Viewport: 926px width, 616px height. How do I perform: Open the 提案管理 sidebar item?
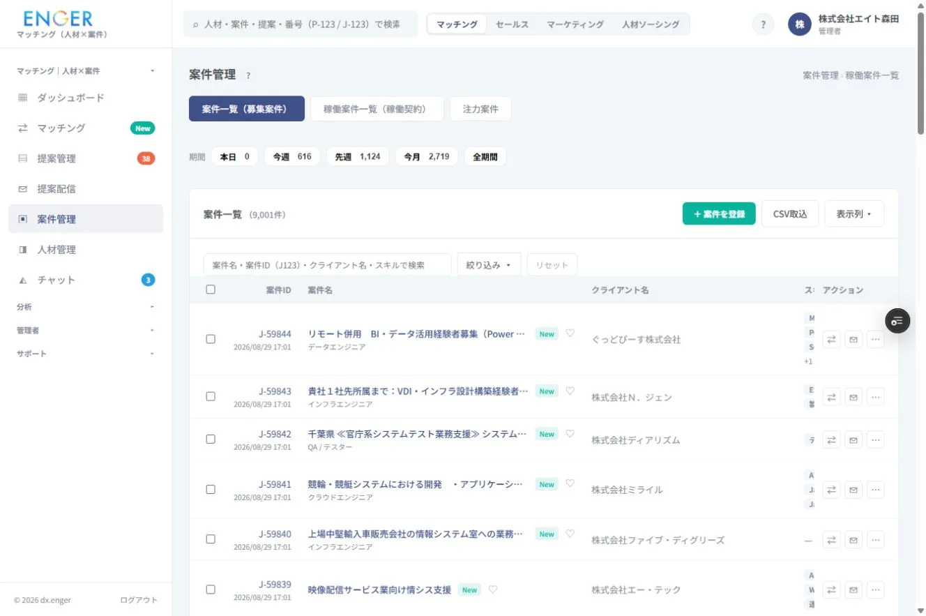coord(86,158)
